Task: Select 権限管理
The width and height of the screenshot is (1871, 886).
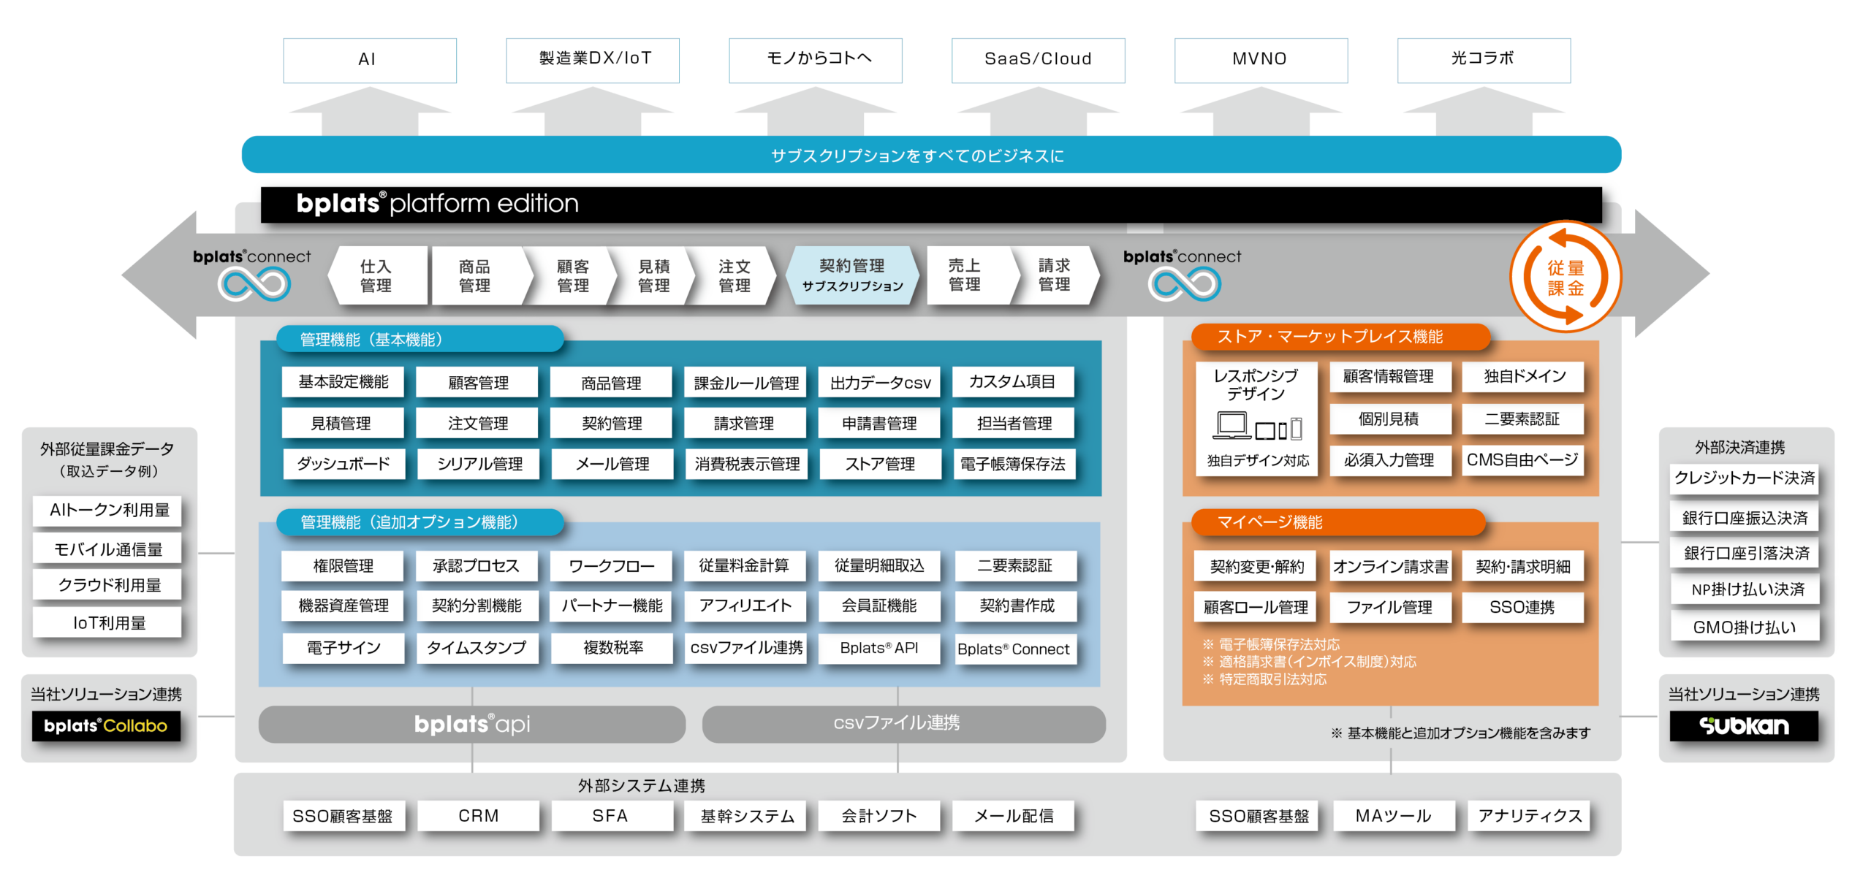Action: click(343, 566)
